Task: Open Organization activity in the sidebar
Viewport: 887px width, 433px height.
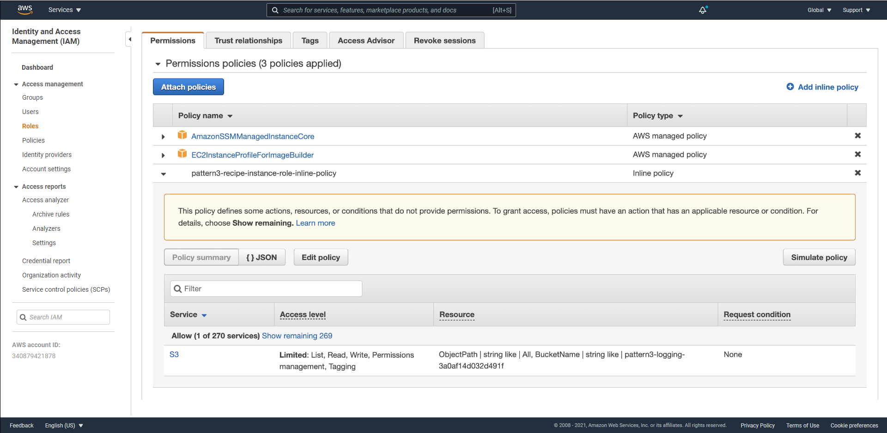Action: [51, 275]
